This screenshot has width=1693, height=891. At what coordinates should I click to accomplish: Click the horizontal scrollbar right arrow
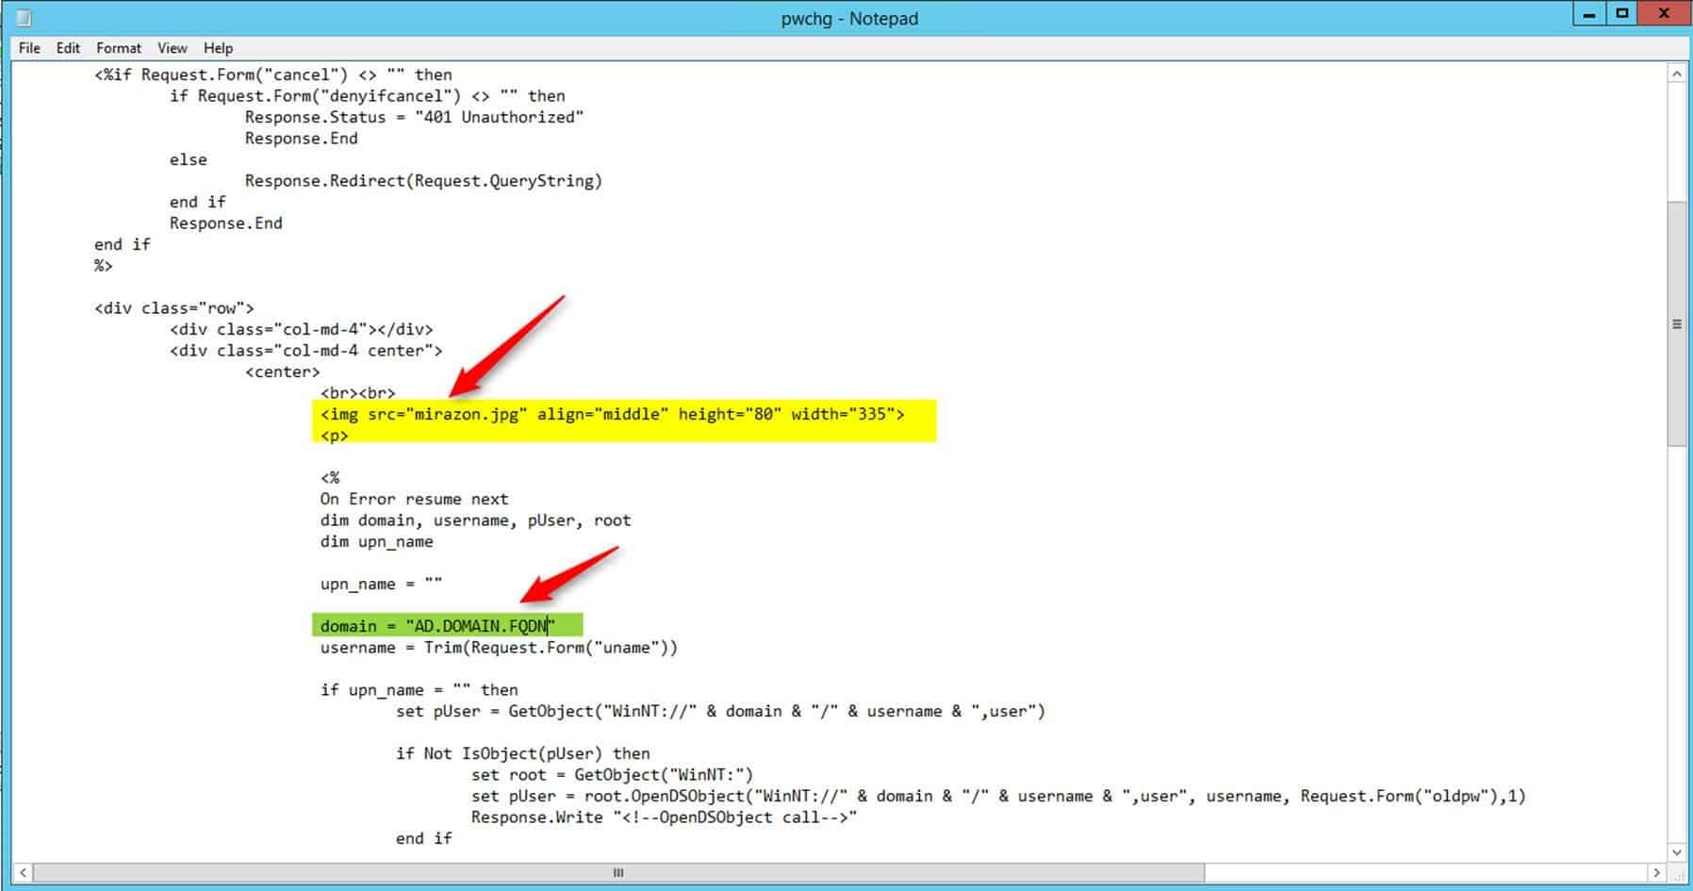click(1656, 872)
